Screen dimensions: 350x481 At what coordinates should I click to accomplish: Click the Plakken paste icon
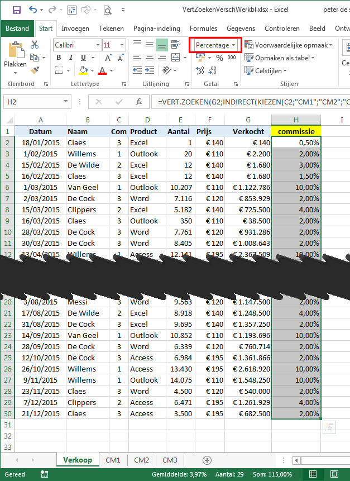click(x=15, y=51)
